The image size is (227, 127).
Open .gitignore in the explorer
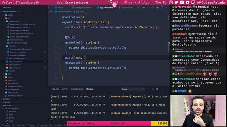coord(12,80)
